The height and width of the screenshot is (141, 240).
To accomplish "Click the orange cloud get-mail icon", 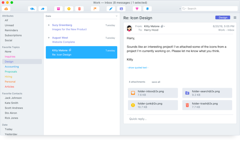I will [x=6, y=9].
